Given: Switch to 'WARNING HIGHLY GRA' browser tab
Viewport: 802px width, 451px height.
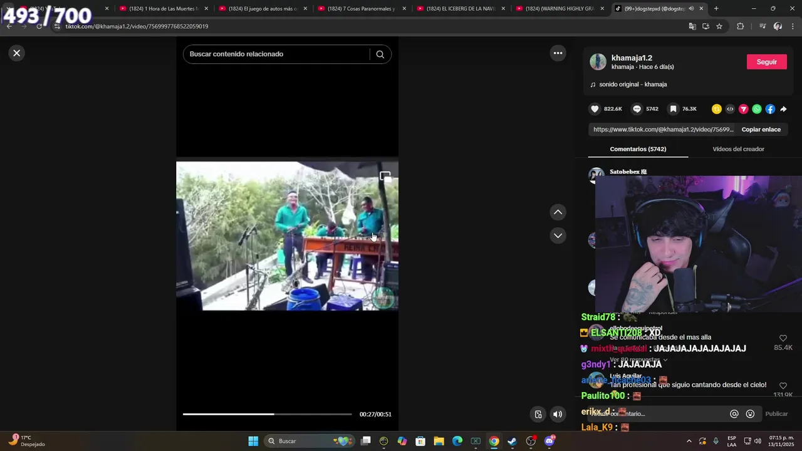Looking at the screenshot, I should tap(560, 9).
